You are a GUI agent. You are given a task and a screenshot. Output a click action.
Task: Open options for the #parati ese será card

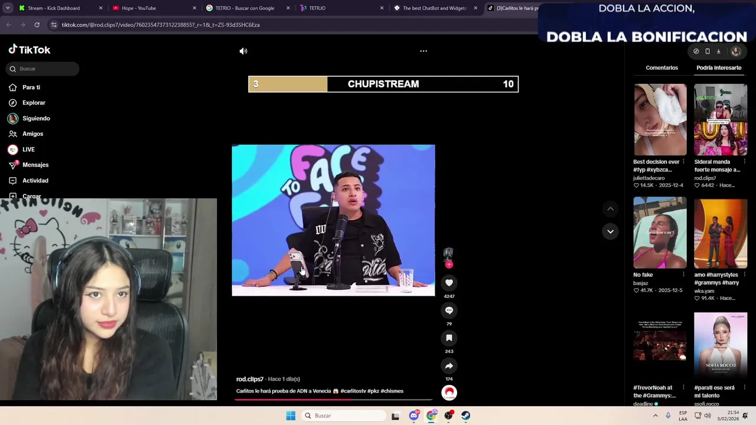[744, 388]
